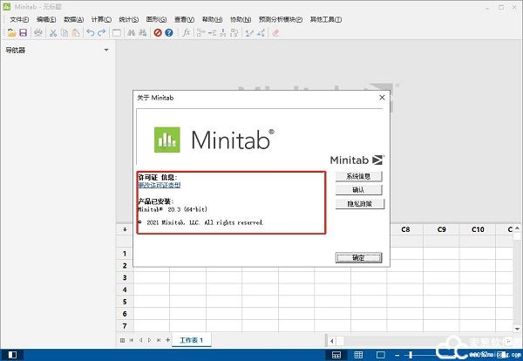Click the vertical scrollbar up arrow
The height and width of the screenshot is (361, 523).
[x=517, y=228]
